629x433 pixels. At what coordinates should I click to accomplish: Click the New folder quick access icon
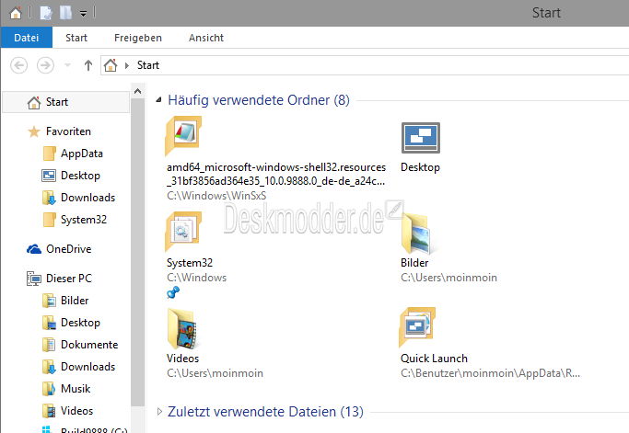point(65,13)
